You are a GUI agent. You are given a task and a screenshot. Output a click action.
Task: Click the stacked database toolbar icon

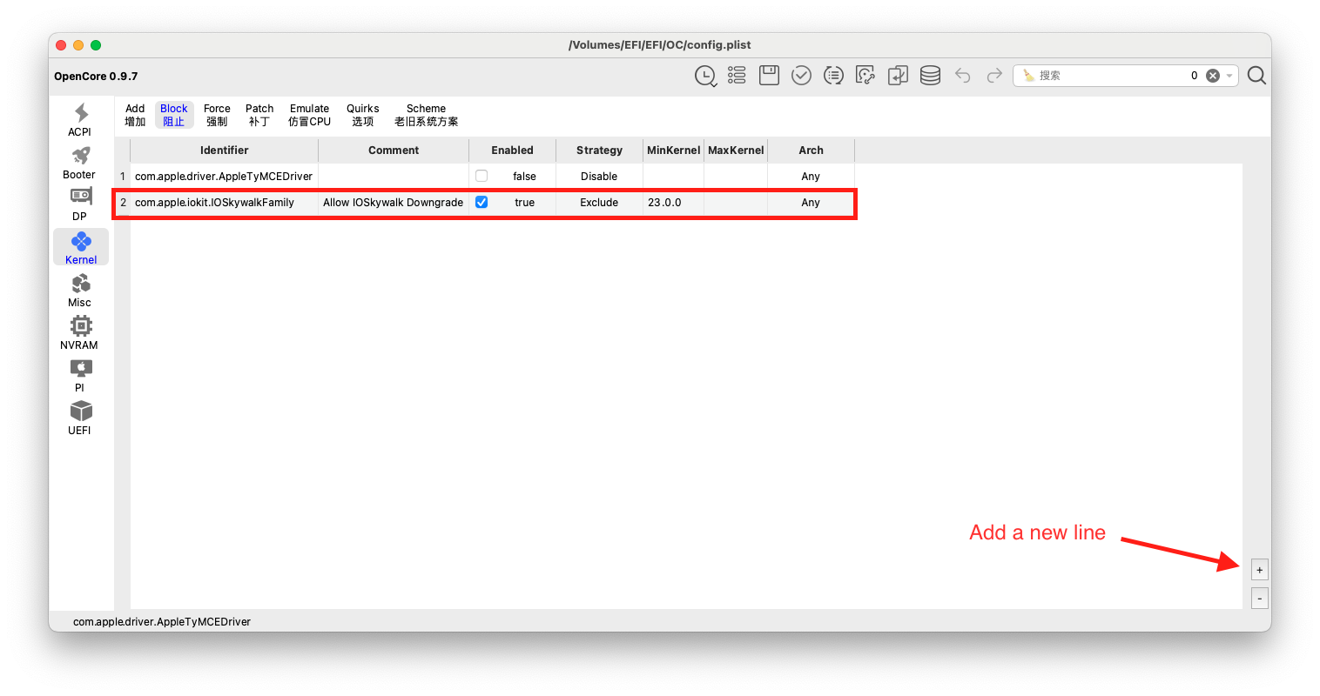point(930,76)
